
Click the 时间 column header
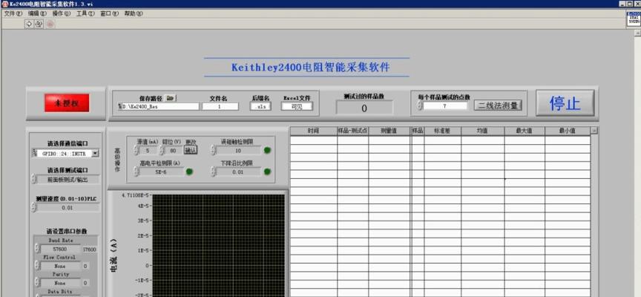tap(314, 131)
